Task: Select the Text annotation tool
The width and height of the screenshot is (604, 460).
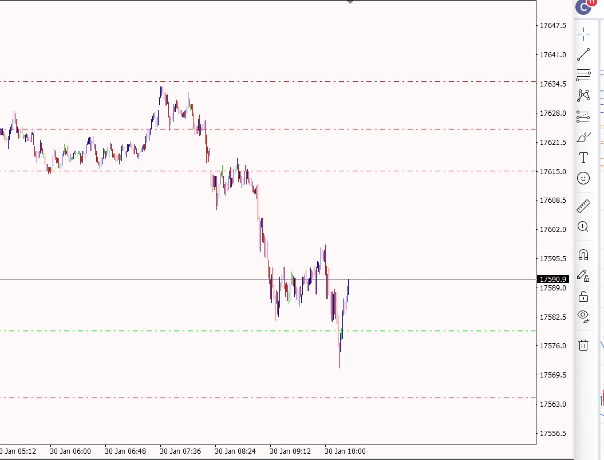Action: click(583, 158)
